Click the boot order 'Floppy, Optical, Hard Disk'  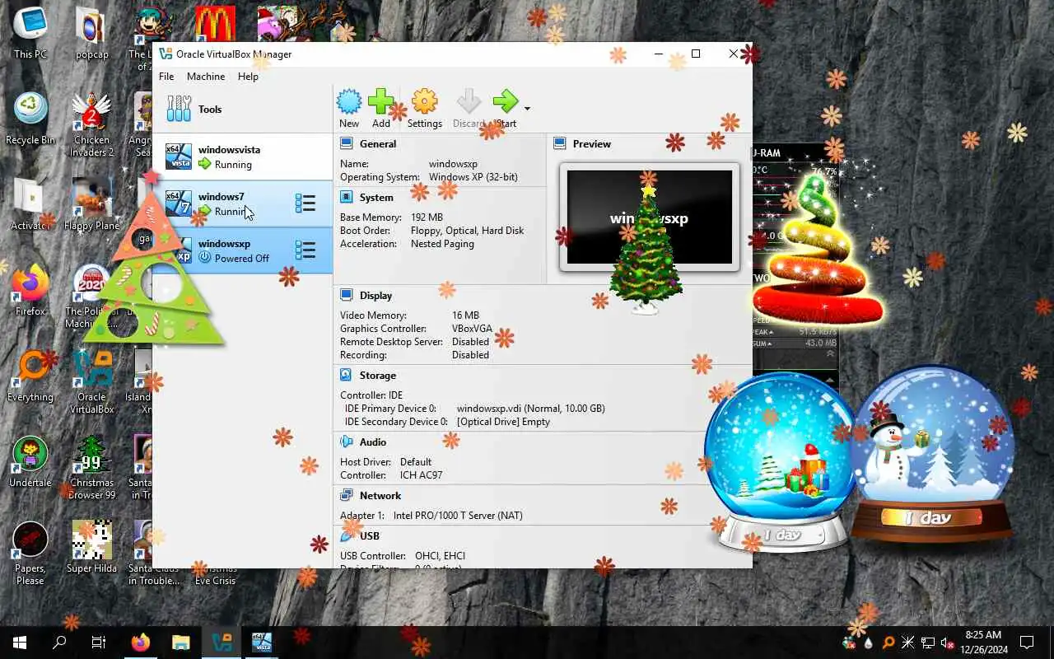coord(467,231)
